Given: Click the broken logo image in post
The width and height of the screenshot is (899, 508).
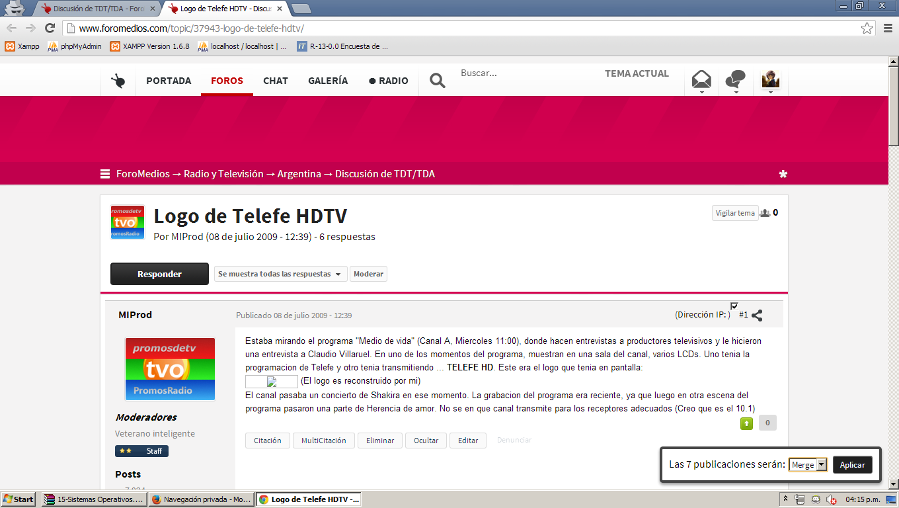Looking at the screenshot, I should 272,382.
